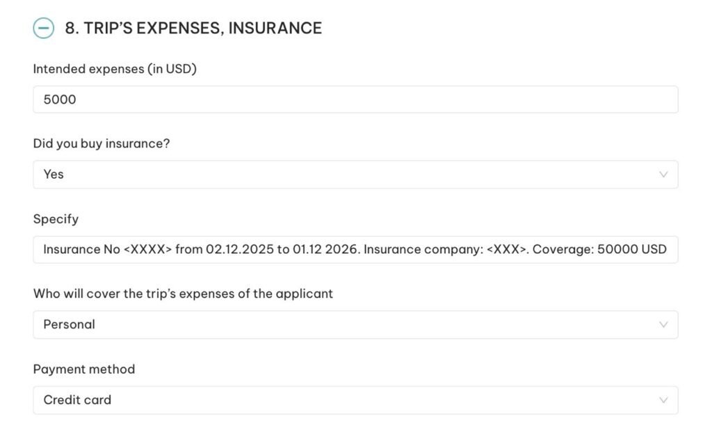Select the intended expenses field containing 5000
Image resolution: width=712 pixels, height=432 pixels.
tap(356, 99)
